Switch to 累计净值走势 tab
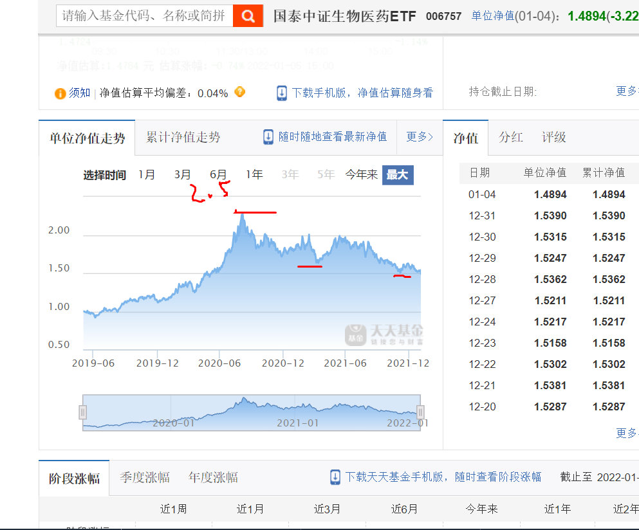This screenshot has height=530, width=639. [x=183, y=137]
